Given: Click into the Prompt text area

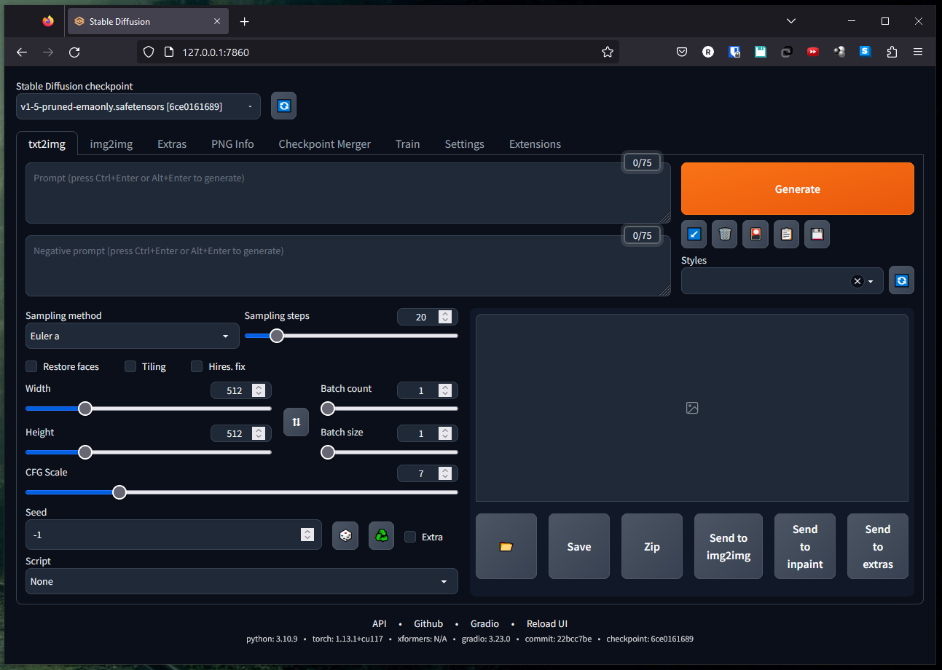Looking at the screenshot, I should pos(348,193).
